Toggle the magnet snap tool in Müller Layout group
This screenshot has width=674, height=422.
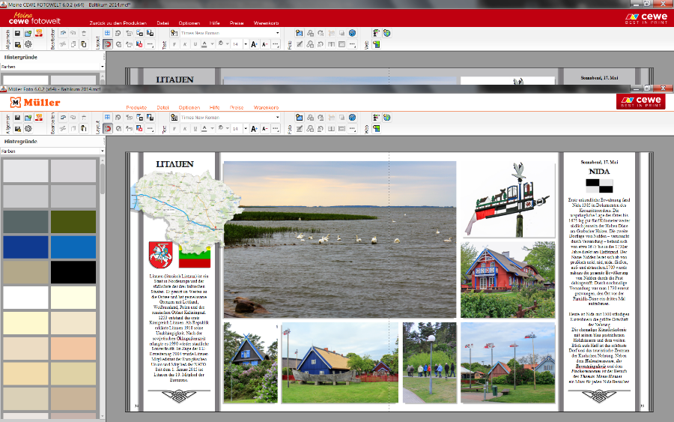[109, 129]
